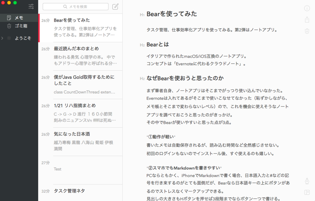The image size is (315, 201).
Task: Open note '1/21 リハ指摘まとめ'
Action: 80,113
